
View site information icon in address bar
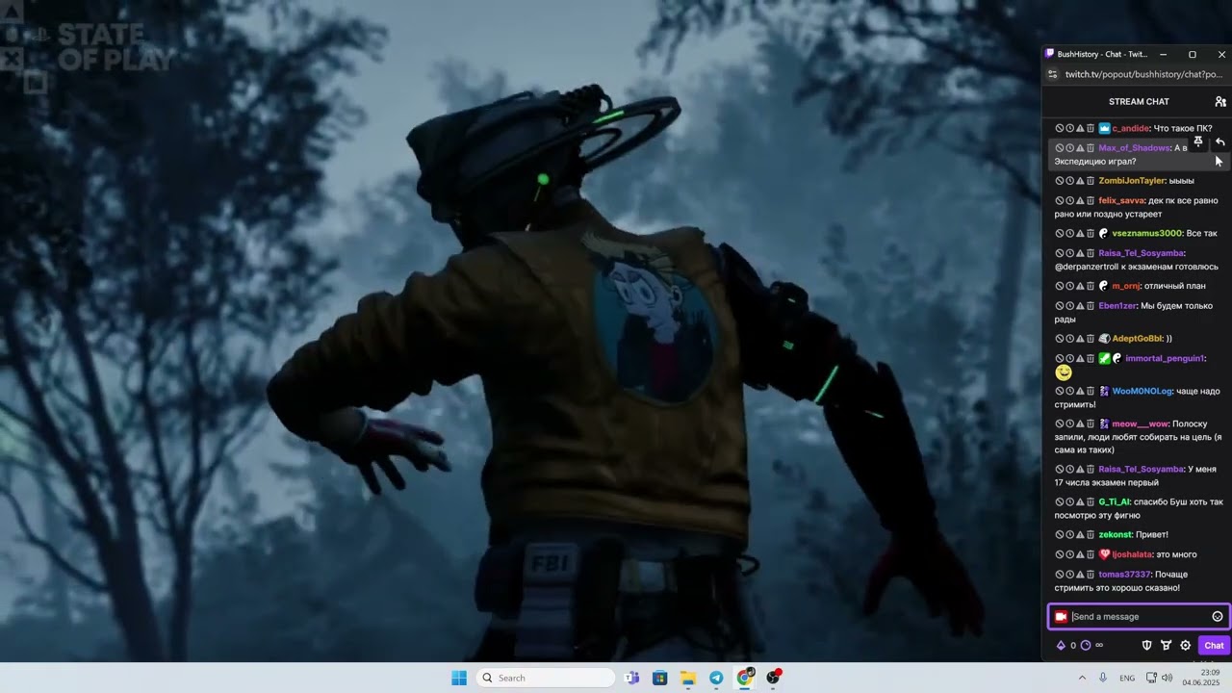point(1052,74)
